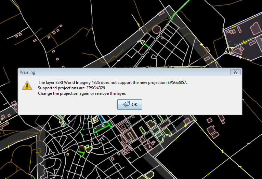Click the small orange square node at bottom

pyautogui.click(x=68, y=154)
